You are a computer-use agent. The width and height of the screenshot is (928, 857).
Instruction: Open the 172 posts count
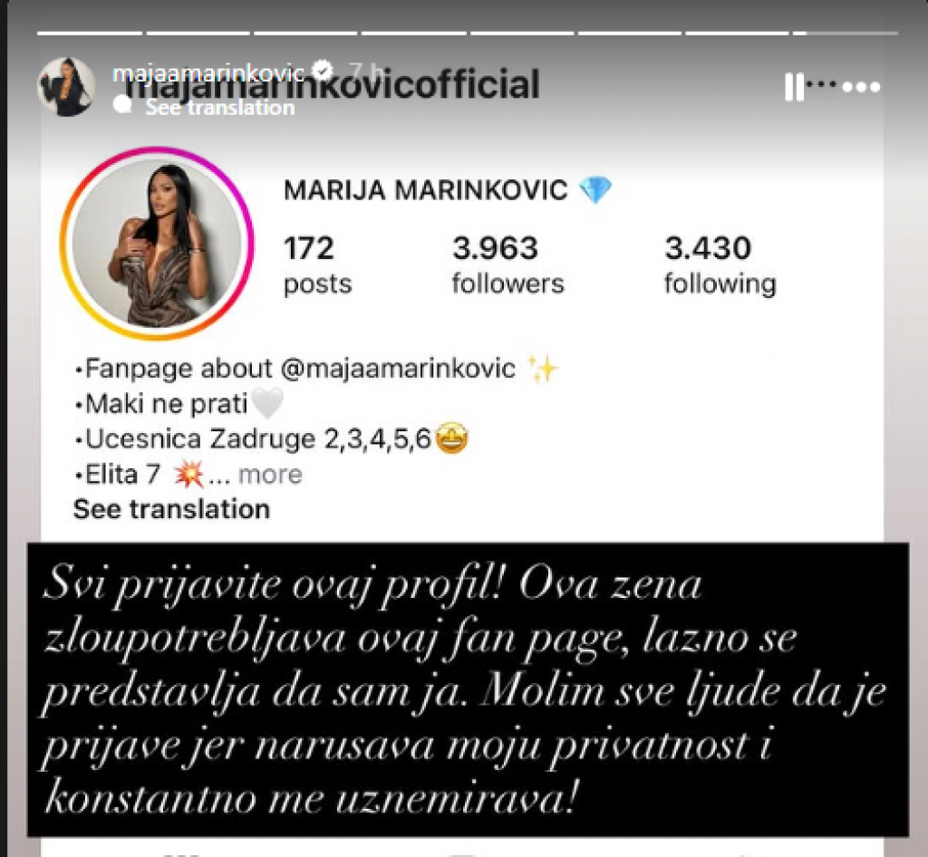(x=317, y=265)
